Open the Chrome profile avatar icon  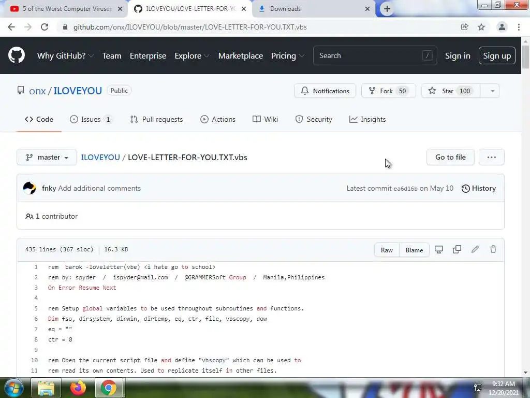(x=502, y=27)
